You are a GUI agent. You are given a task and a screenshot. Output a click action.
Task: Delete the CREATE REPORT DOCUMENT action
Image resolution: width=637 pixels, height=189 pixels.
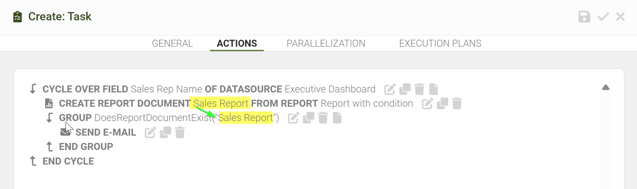457,104
